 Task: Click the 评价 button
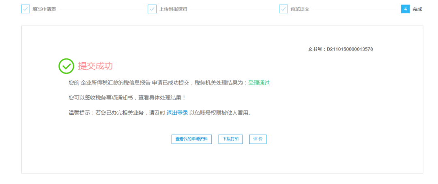(258, 139)
